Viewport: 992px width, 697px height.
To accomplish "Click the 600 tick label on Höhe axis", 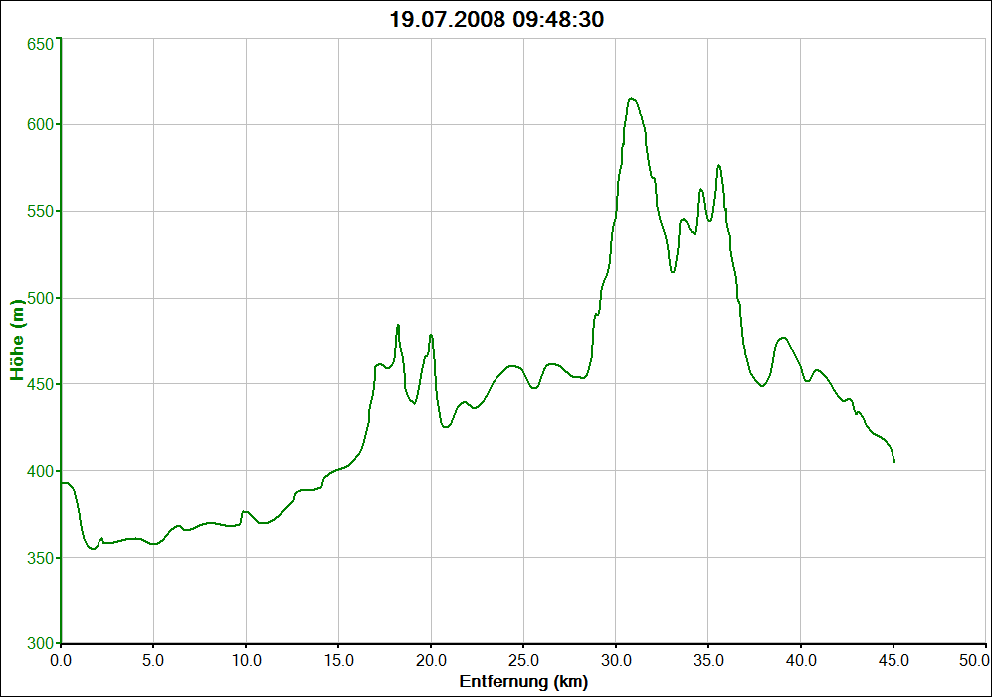I will (38, 124).
